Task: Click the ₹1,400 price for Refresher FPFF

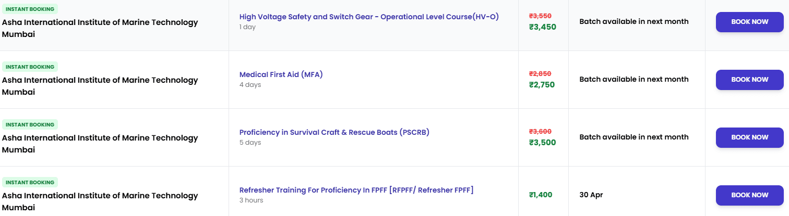Action: [x=541, y=195]
